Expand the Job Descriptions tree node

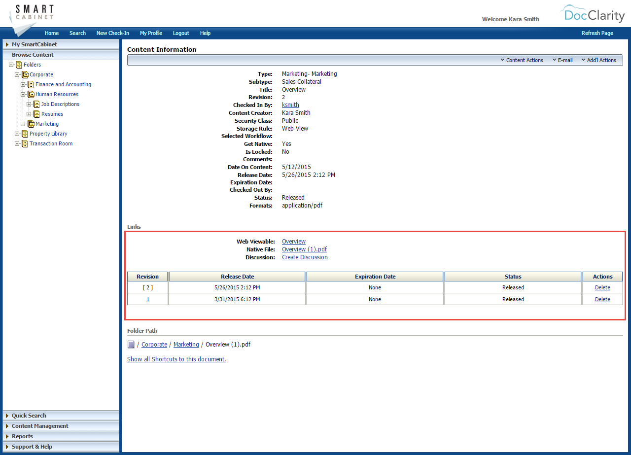coord(29,104)
